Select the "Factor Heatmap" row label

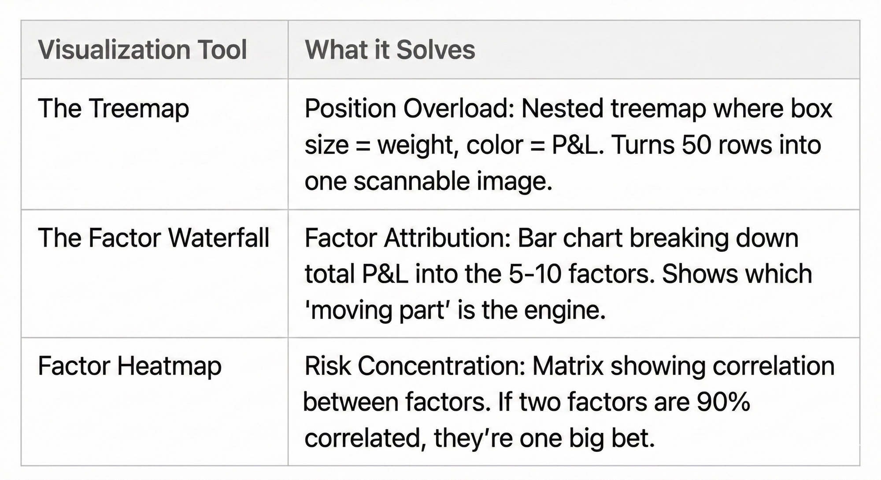[130, 366]
